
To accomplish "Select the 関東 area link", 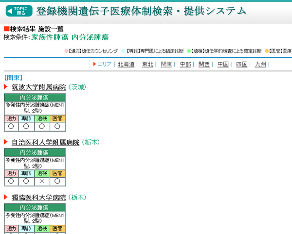I will click(x=166, y=64).
